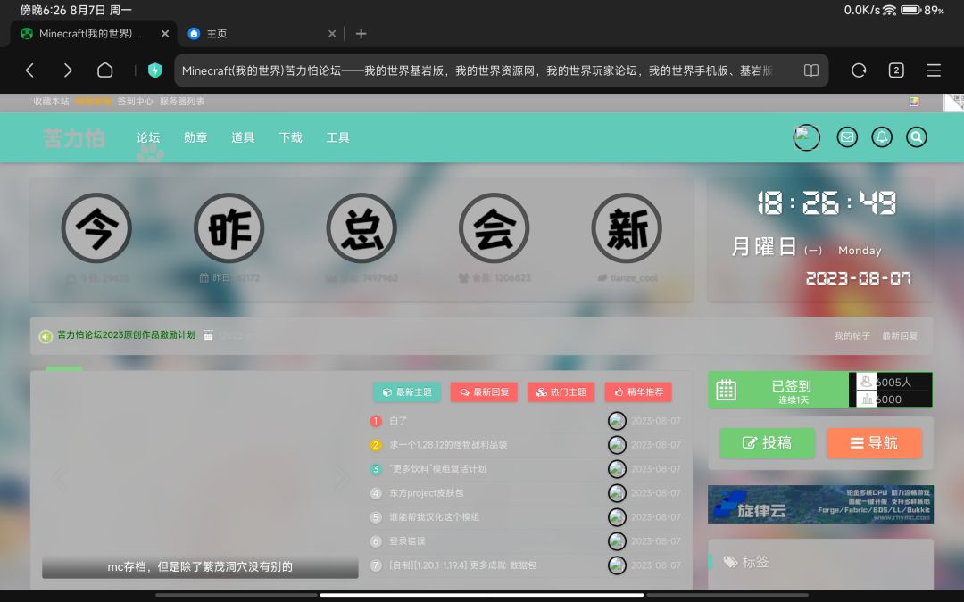Image resolution: width=964 pixels, height=602 pixels.
Task: Click the 投稿 submit post button
Action: click(768, 443)
